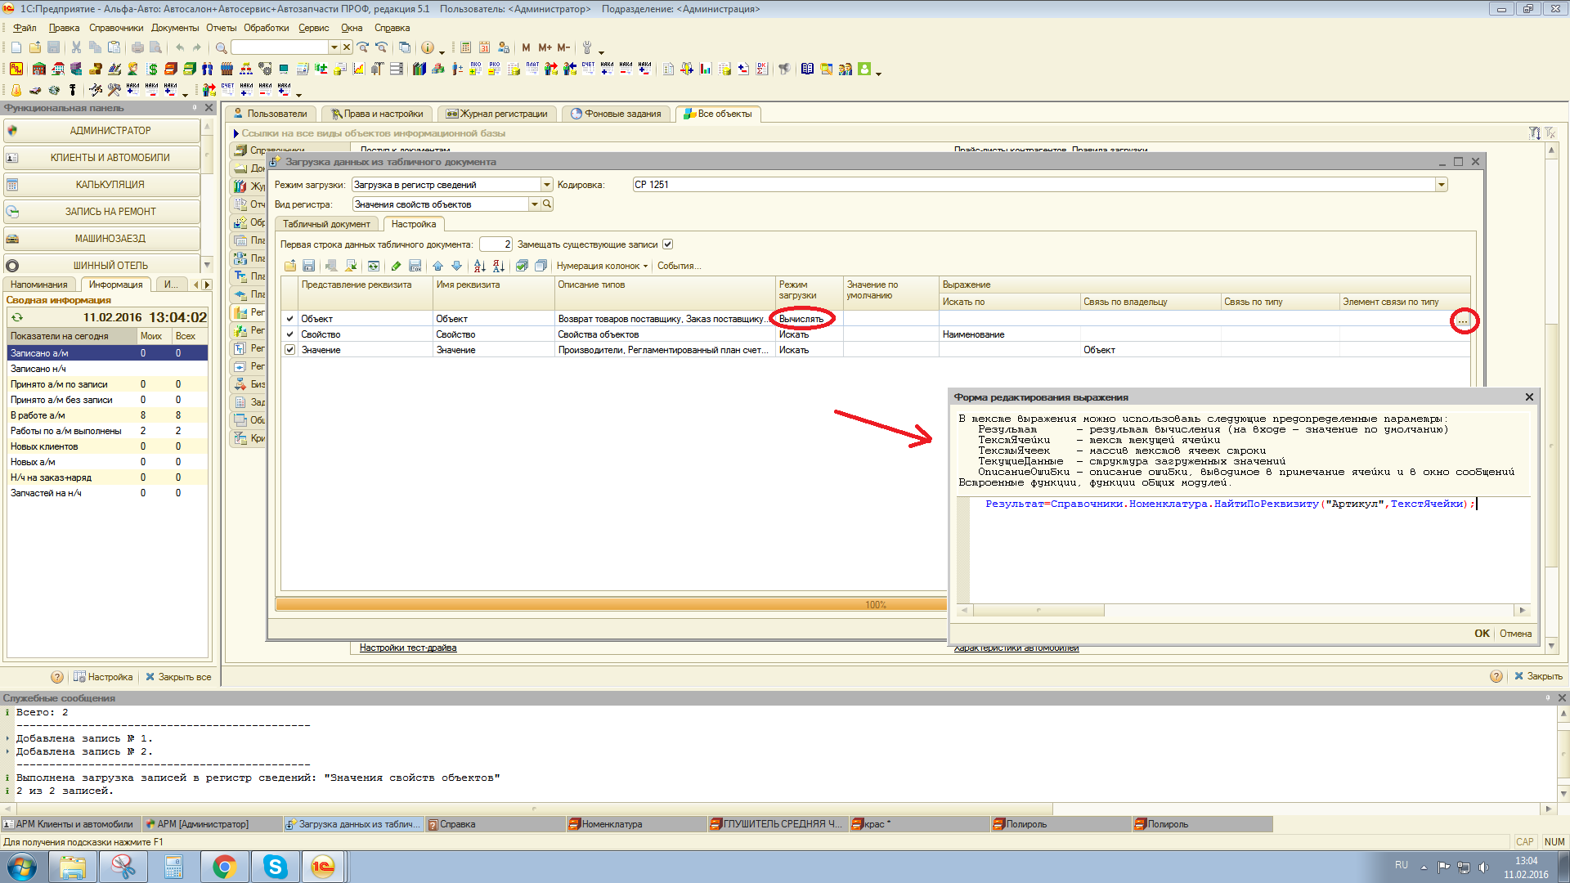Click the magnifier next to Вид регистра
This screenshot has width=1570, height=883.
(547, 204)
